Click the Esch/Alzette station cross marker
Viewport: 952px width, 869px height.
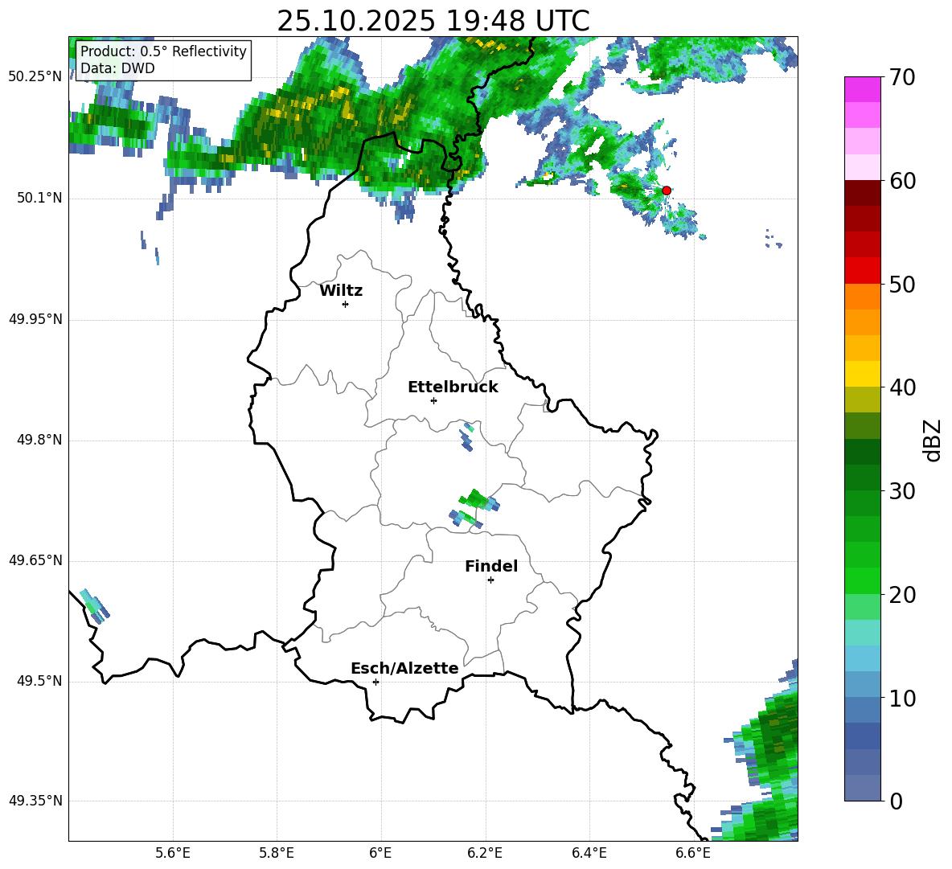(x=375, y=682)
